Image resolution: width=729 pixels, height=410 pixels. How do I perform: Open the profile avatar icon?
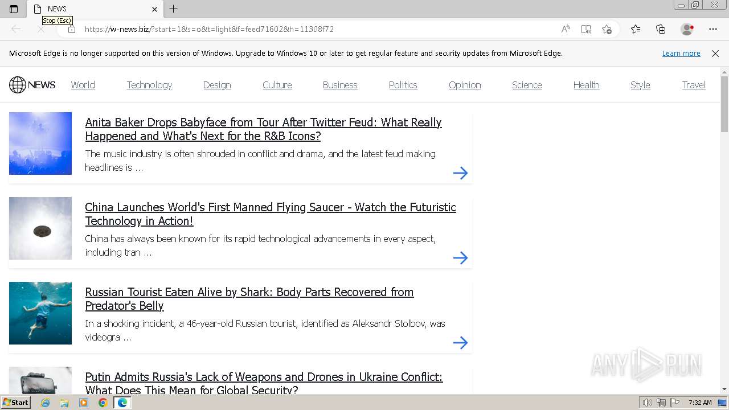pos(687,29)
